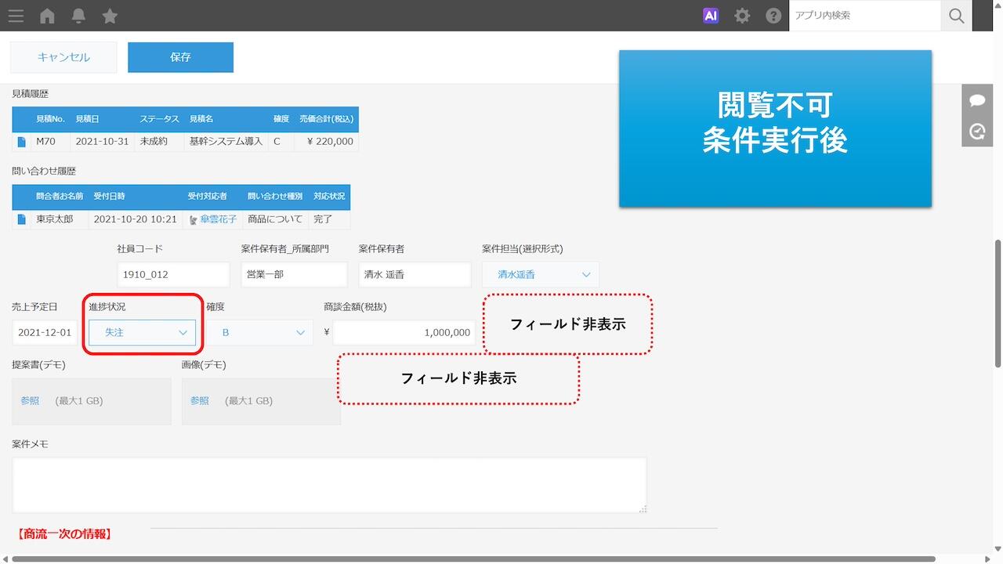Open the 東京太郎 inquiry record icon
The image size is (1003, 564).
click(22, 219)
